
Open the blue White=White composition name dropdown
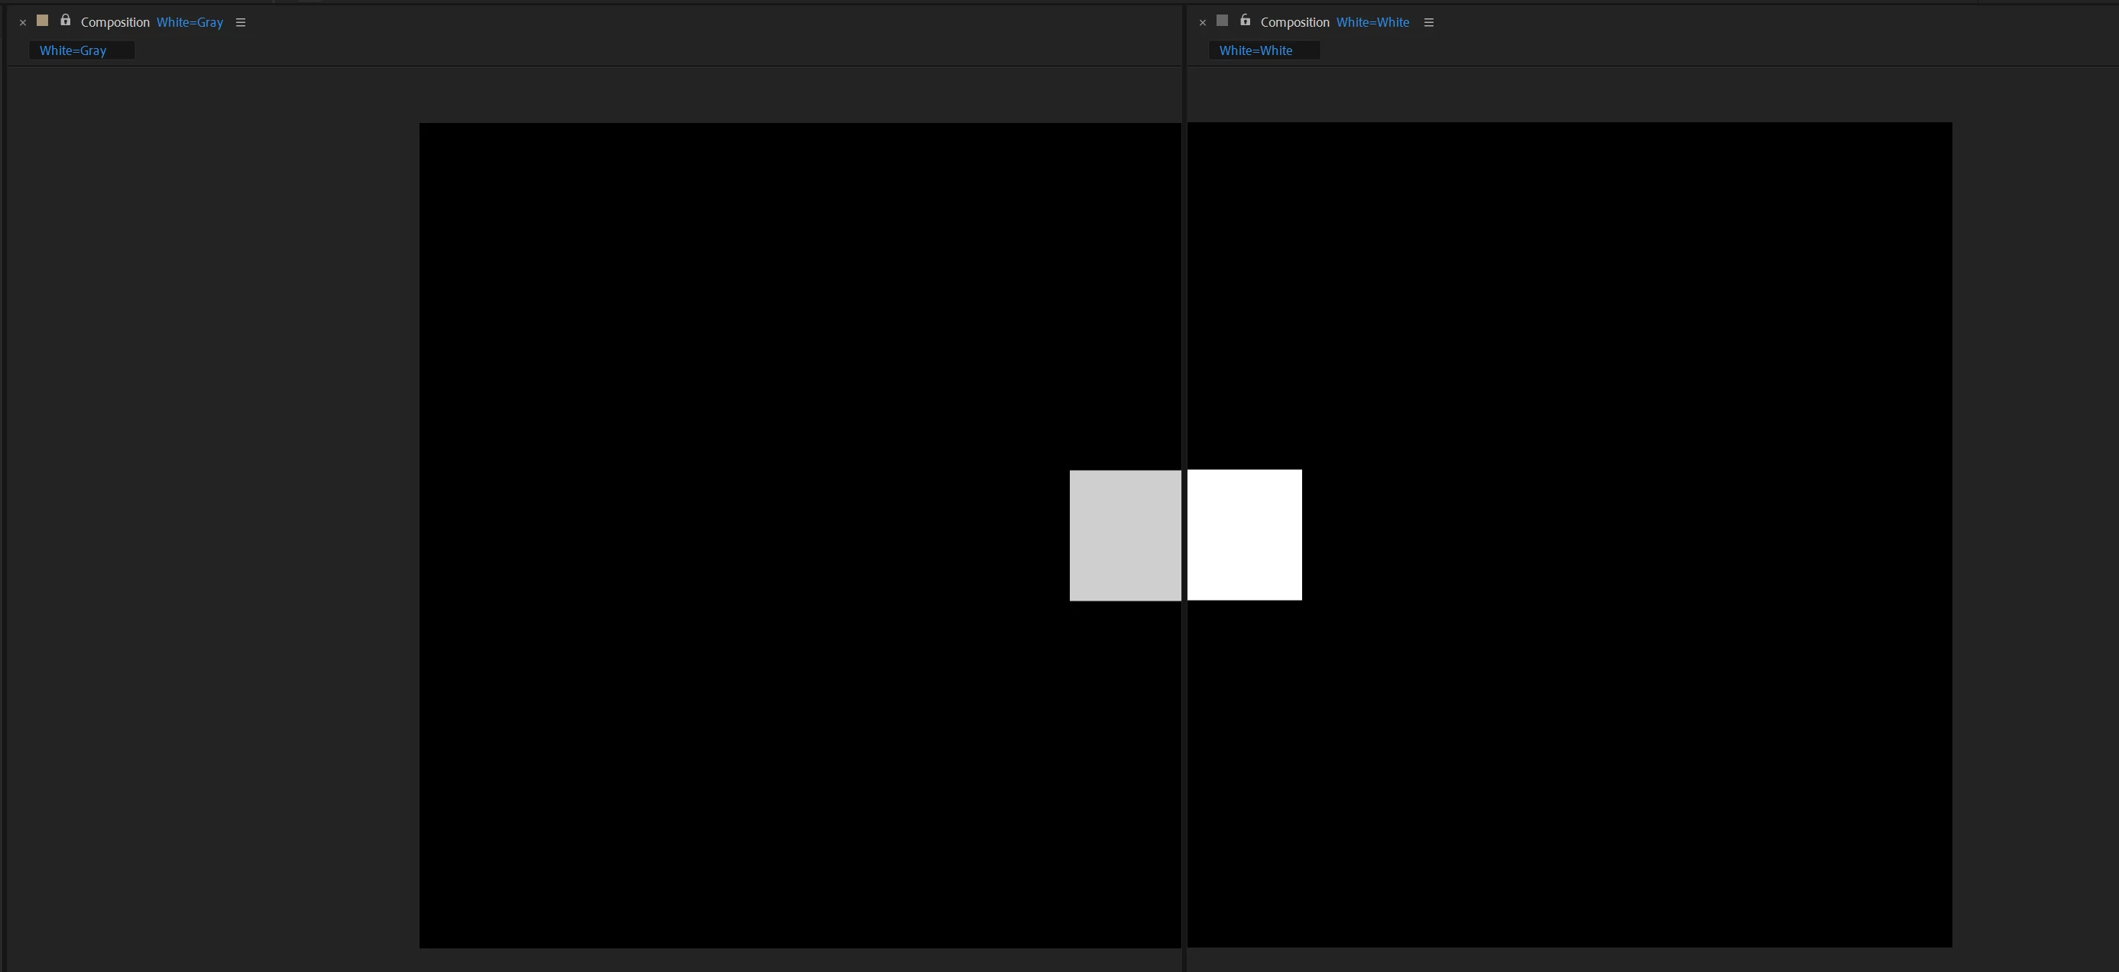click(1372, 22)
